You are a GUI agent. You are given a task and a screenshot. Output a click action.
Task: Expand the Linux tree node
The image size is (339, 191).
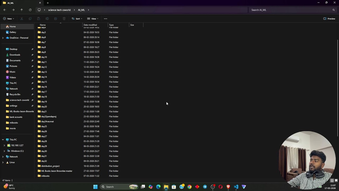tap(3, 162)
